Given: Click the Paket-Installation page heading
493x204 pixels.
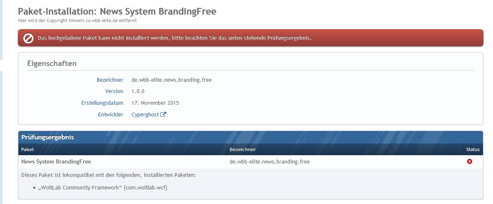Looking at the screenshot, I should [x=117, y=12].
